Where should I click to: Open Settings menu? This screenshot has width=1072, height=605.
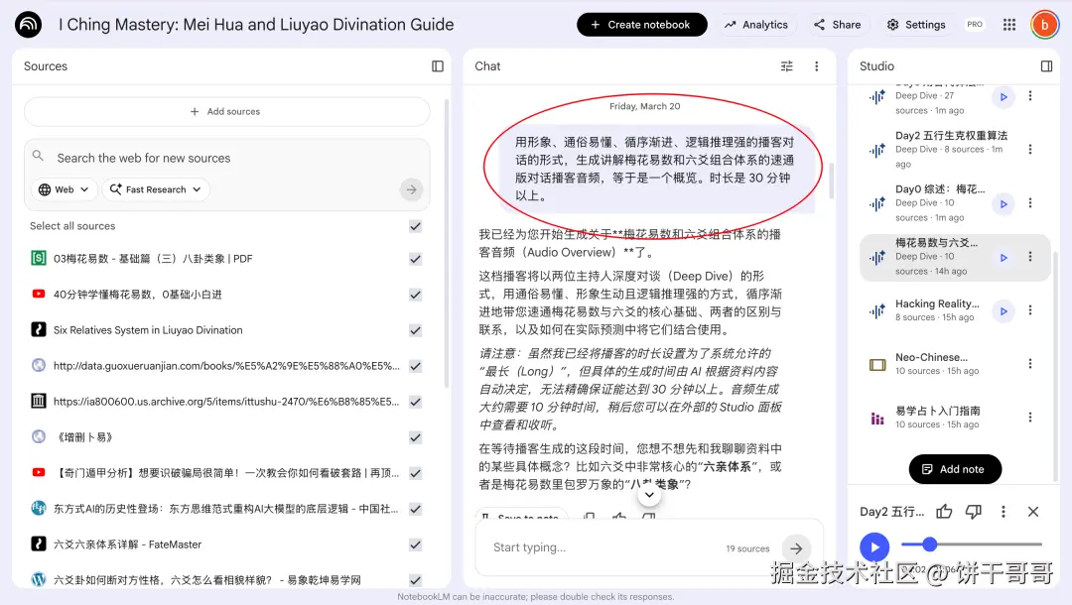(916, 25)
